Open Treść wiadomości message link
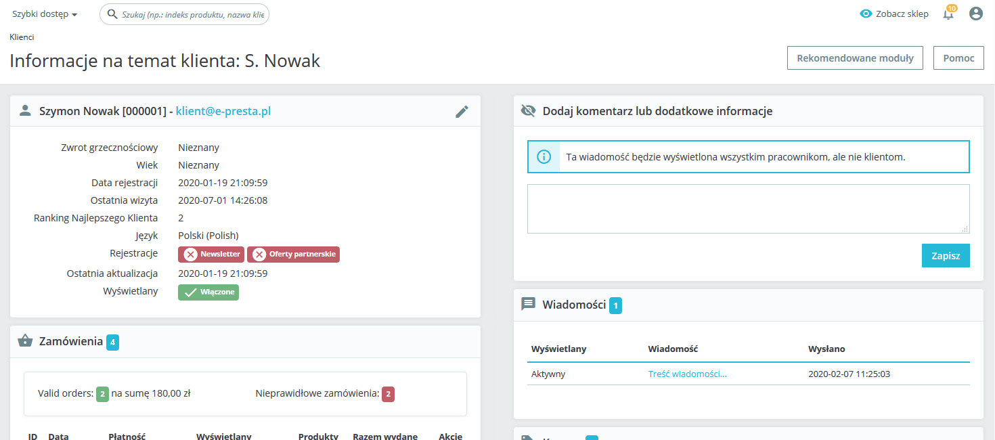995x440 pixels. coord(687,374)
